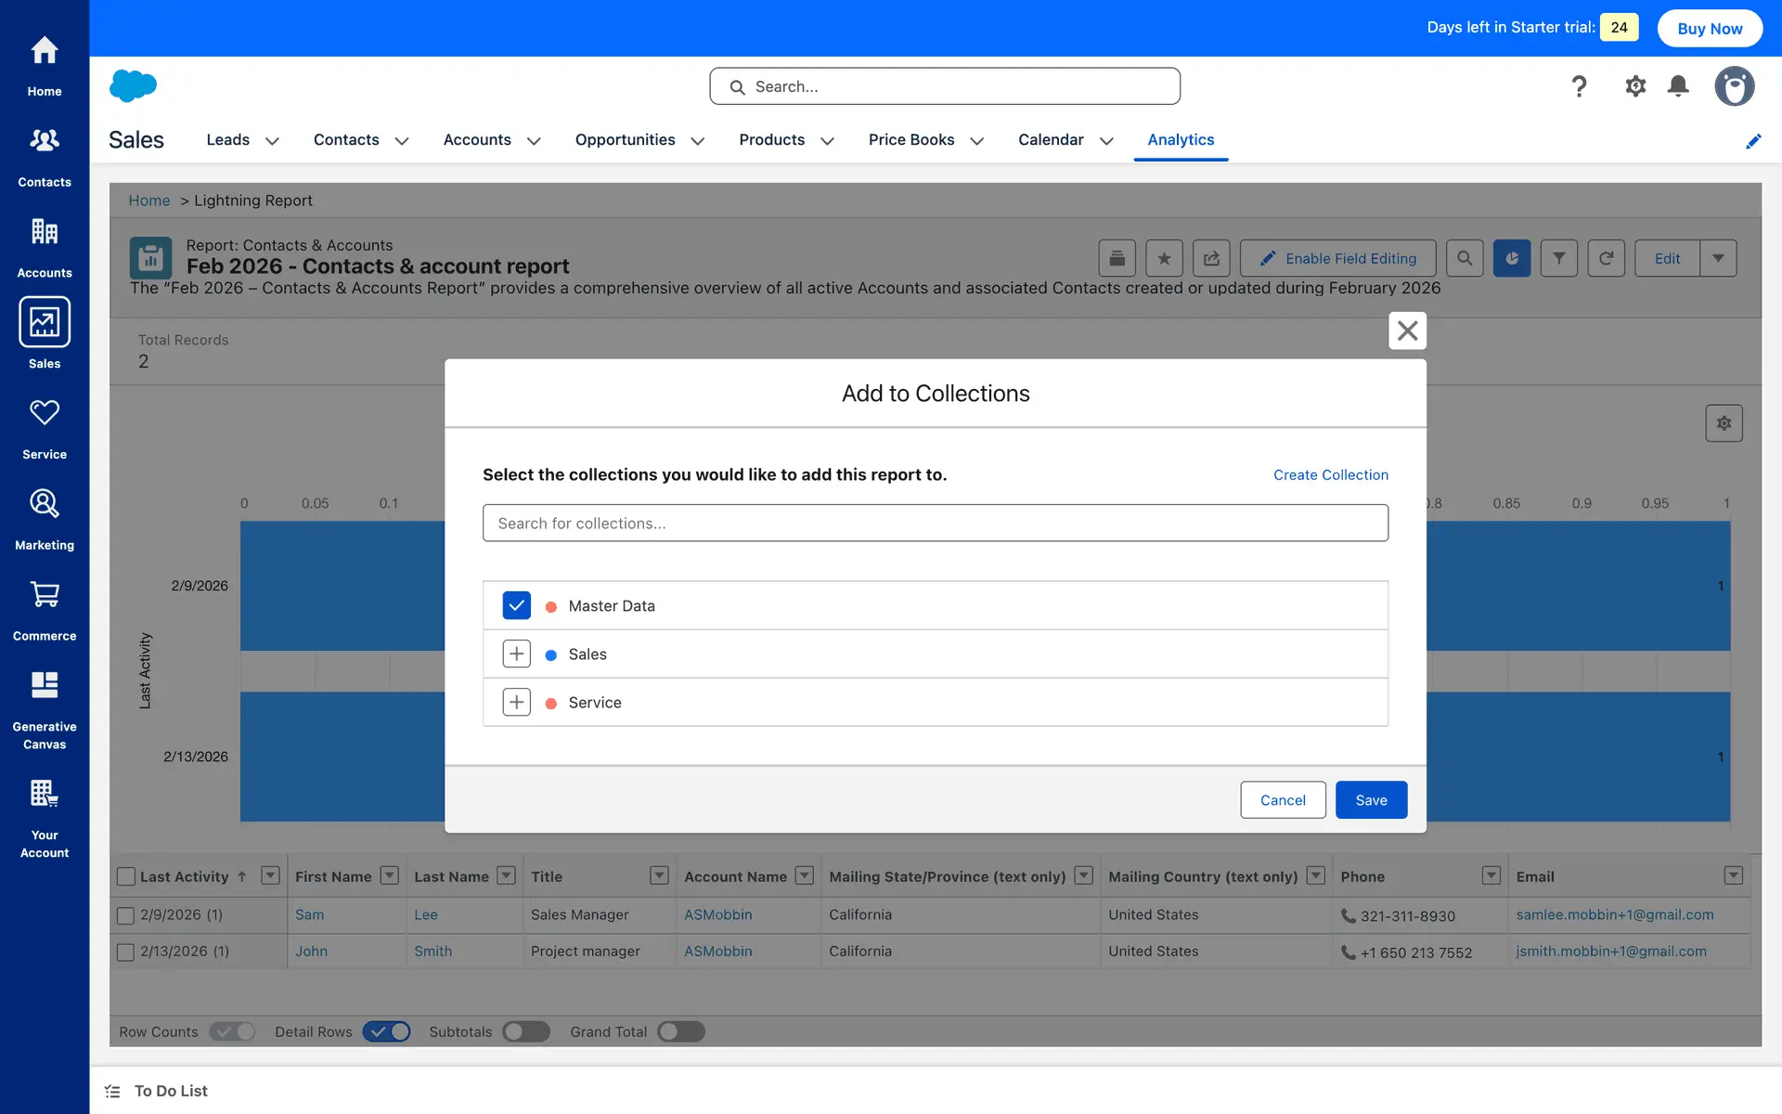
Task: Click the notifications bell icon
Action: point(1677,86)
